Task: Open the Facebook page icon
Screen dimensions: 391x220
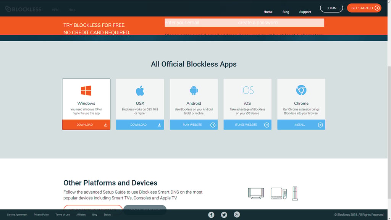Action: (x=211, y=215)
